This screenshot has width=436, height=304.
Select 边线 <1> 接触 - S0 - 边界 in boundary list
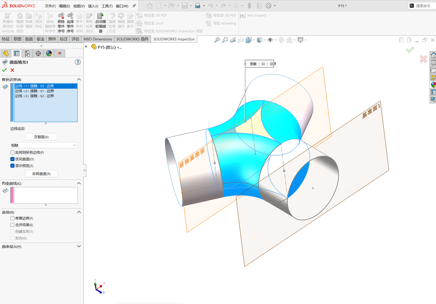[x=46, y=86]
